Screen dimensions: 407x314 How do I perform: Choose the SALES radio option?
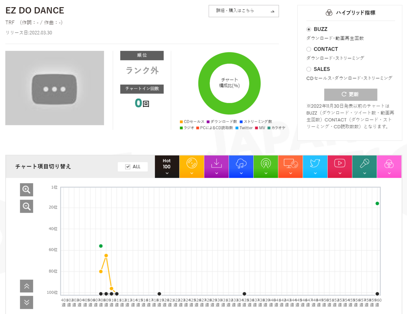(309, 69)
